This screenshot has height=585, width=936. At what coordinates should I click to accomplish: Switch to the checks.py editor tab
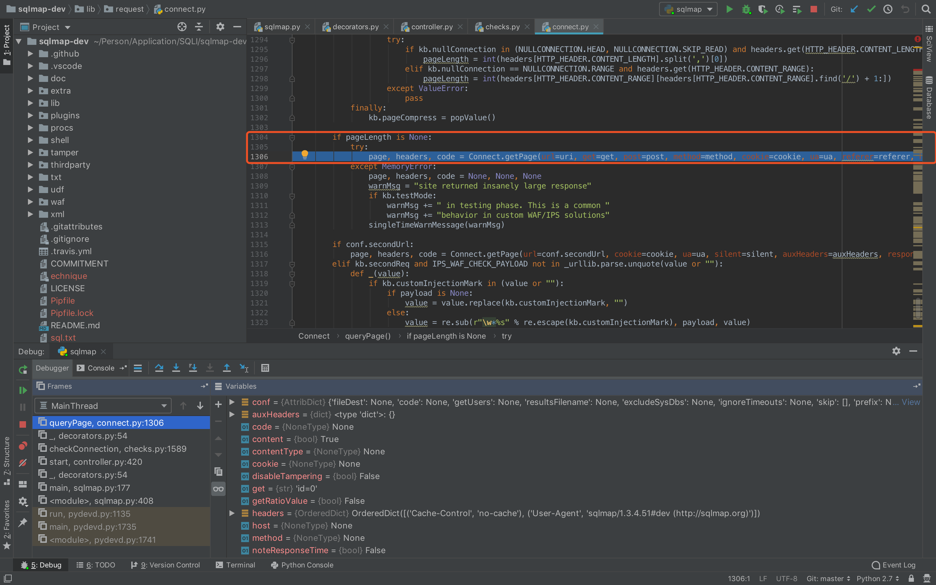[x=502, y=27]
